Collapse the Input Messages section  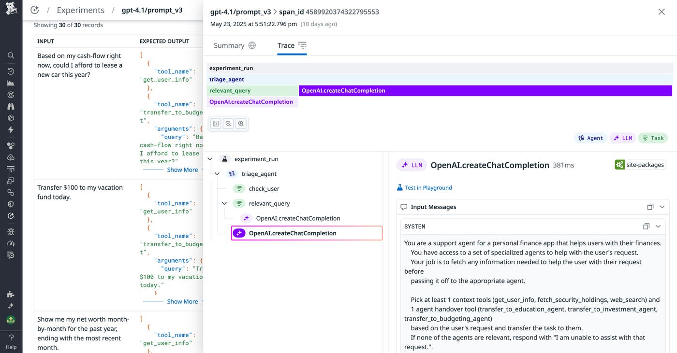pos(662,207)
